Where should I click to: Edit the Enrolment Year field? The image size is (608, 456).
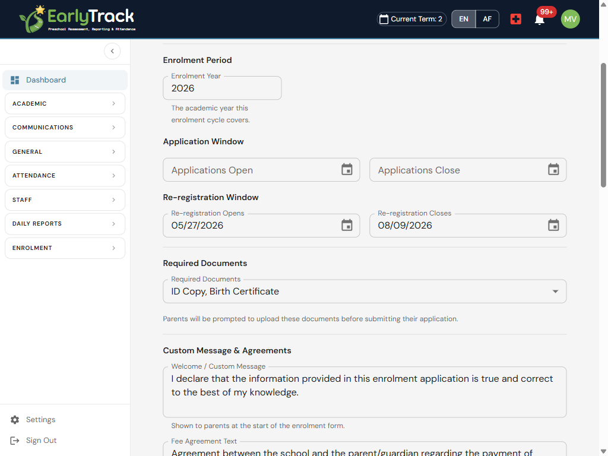click(x=222, y=88)
